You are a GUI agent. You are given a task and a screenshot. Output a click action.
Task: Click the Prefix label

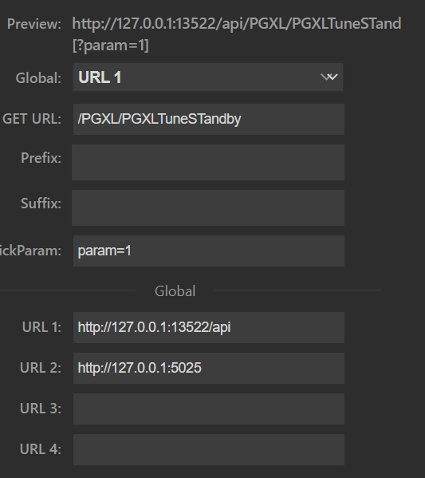41,158
